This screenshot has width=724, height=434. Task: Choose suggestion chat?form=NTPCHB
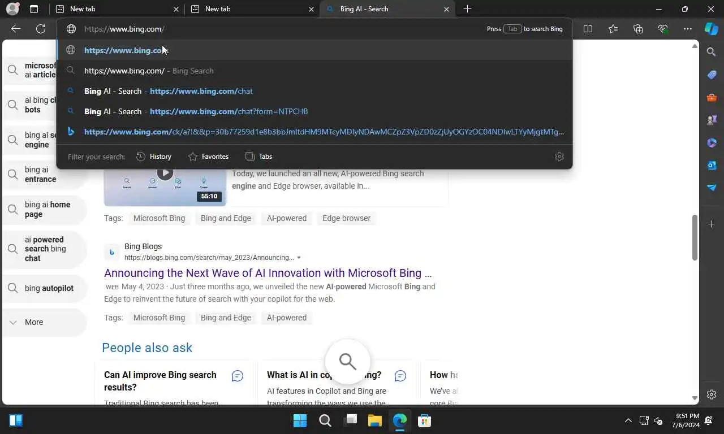pyautogui.click(x=314, y=111)
